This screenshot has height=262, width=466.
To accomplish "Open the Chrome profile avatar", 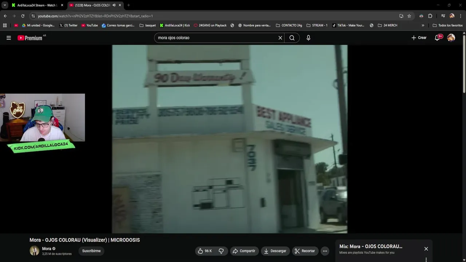I will (x=452, y=16).
